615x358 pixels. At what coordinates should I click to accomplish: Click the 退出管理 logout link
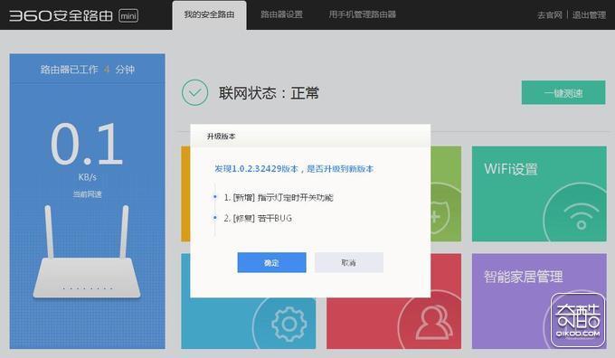pyautogui.click(x=589, y=14)
